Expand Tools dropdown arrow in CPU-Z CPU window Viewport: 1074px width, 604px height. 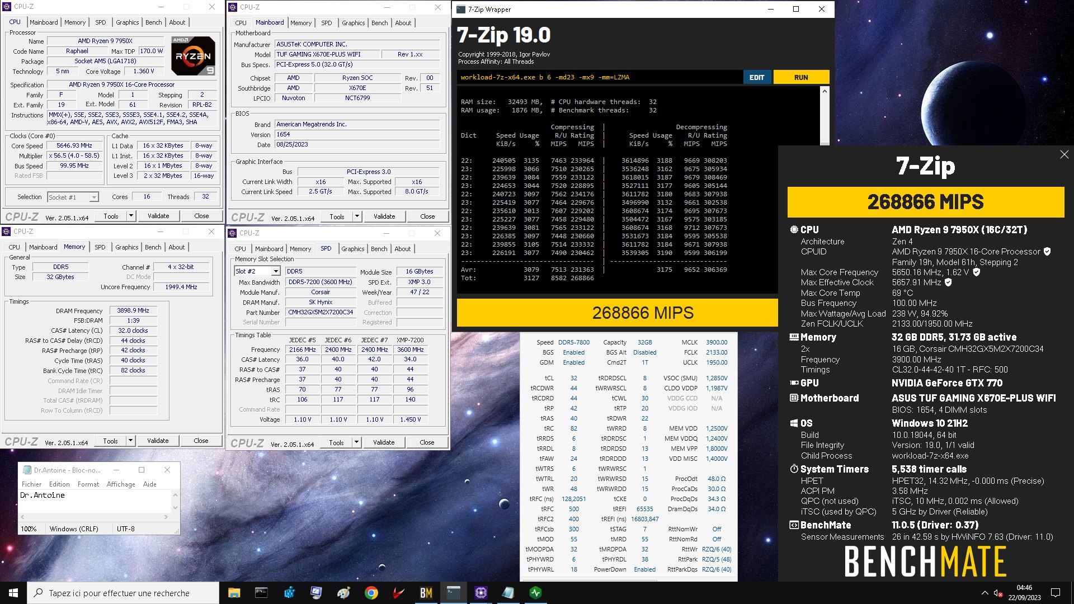(x=131, y=216)
